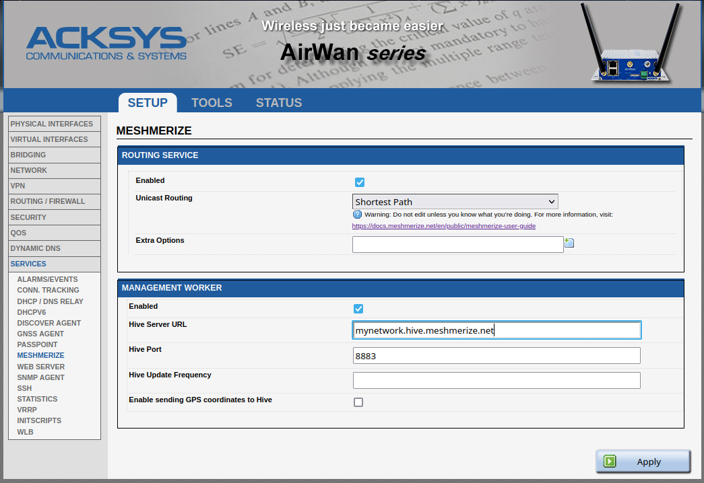Click the add Extra Options icon

click(x=569, y=243)
